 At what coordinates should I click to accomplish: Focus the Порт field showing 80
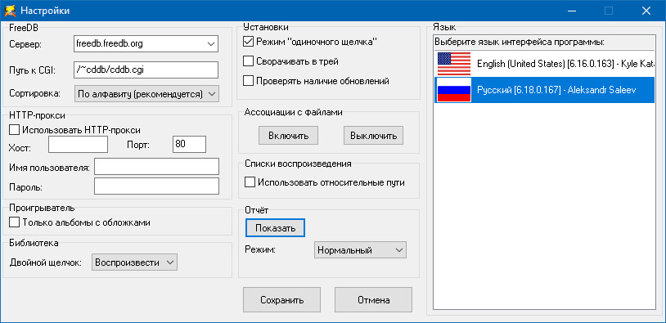click(190, 144)
